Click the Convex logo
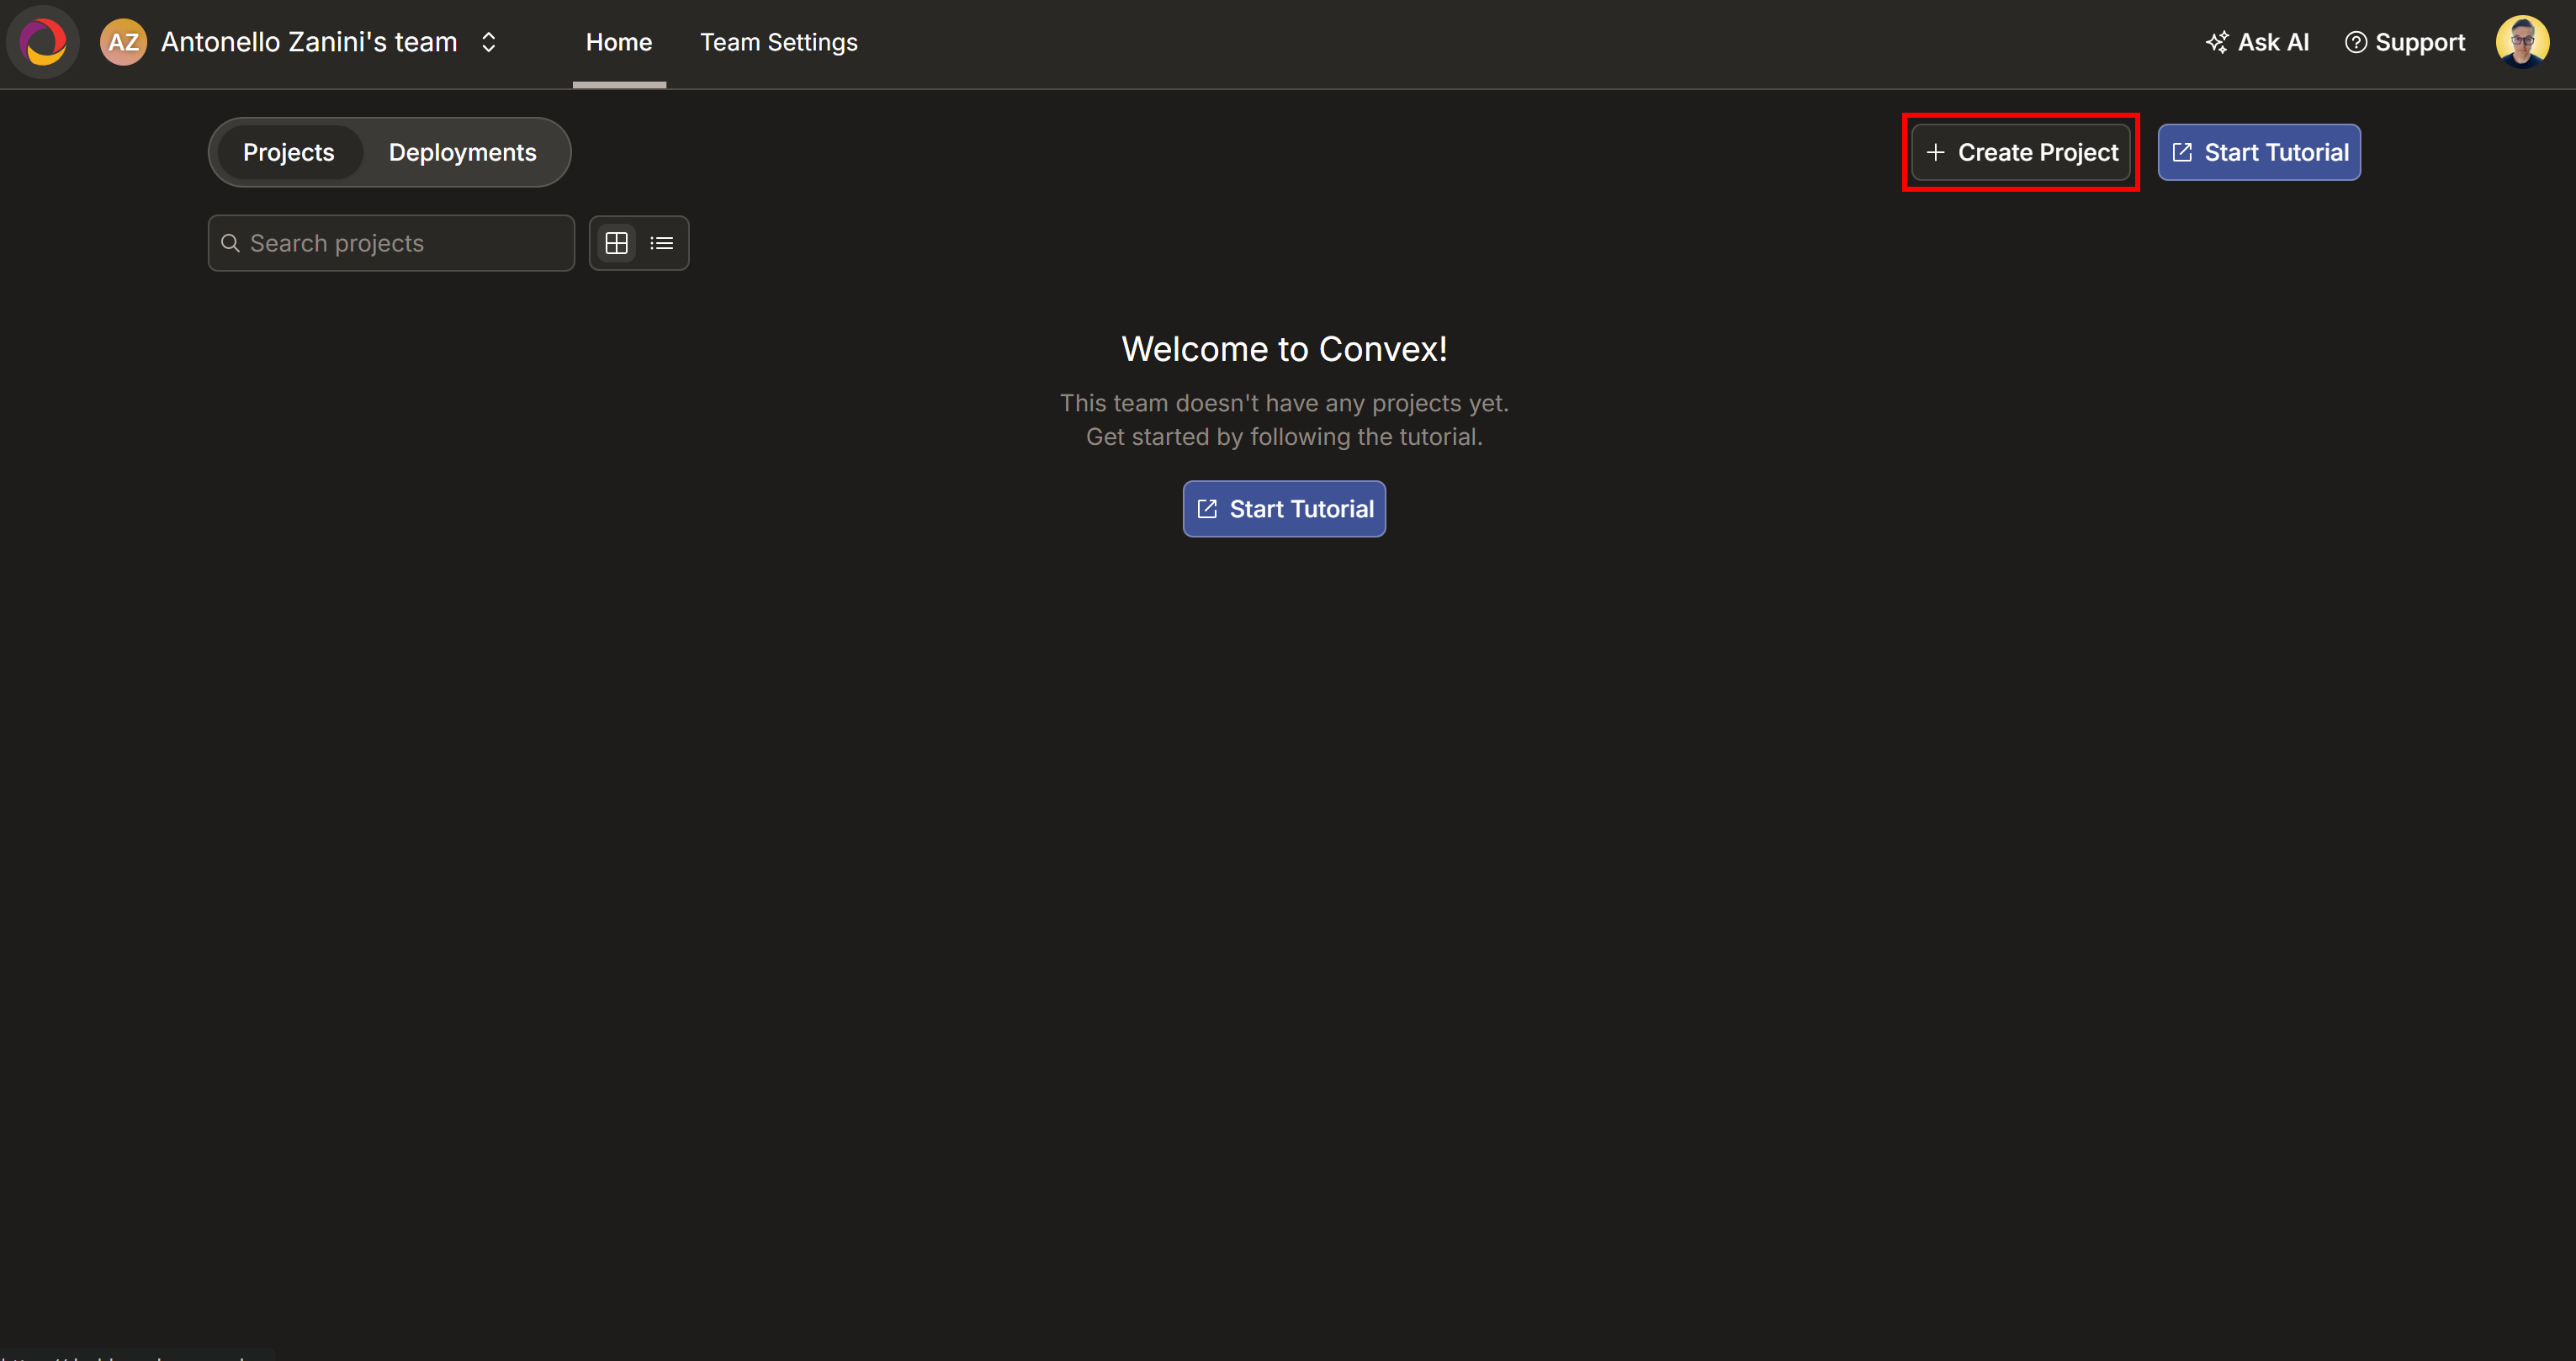 coord(42,42)
